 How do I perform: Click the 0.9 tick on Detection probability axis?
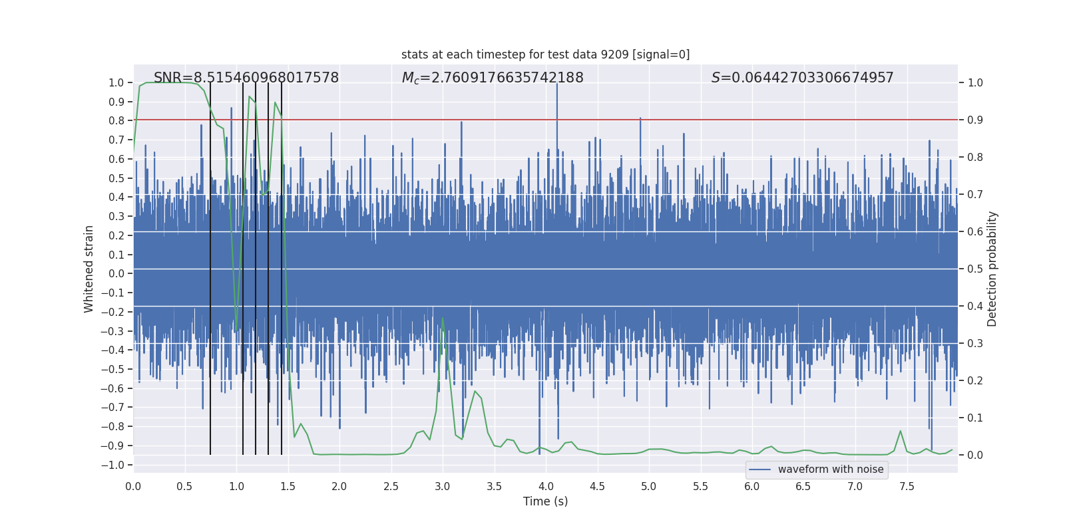click(975, 120)
